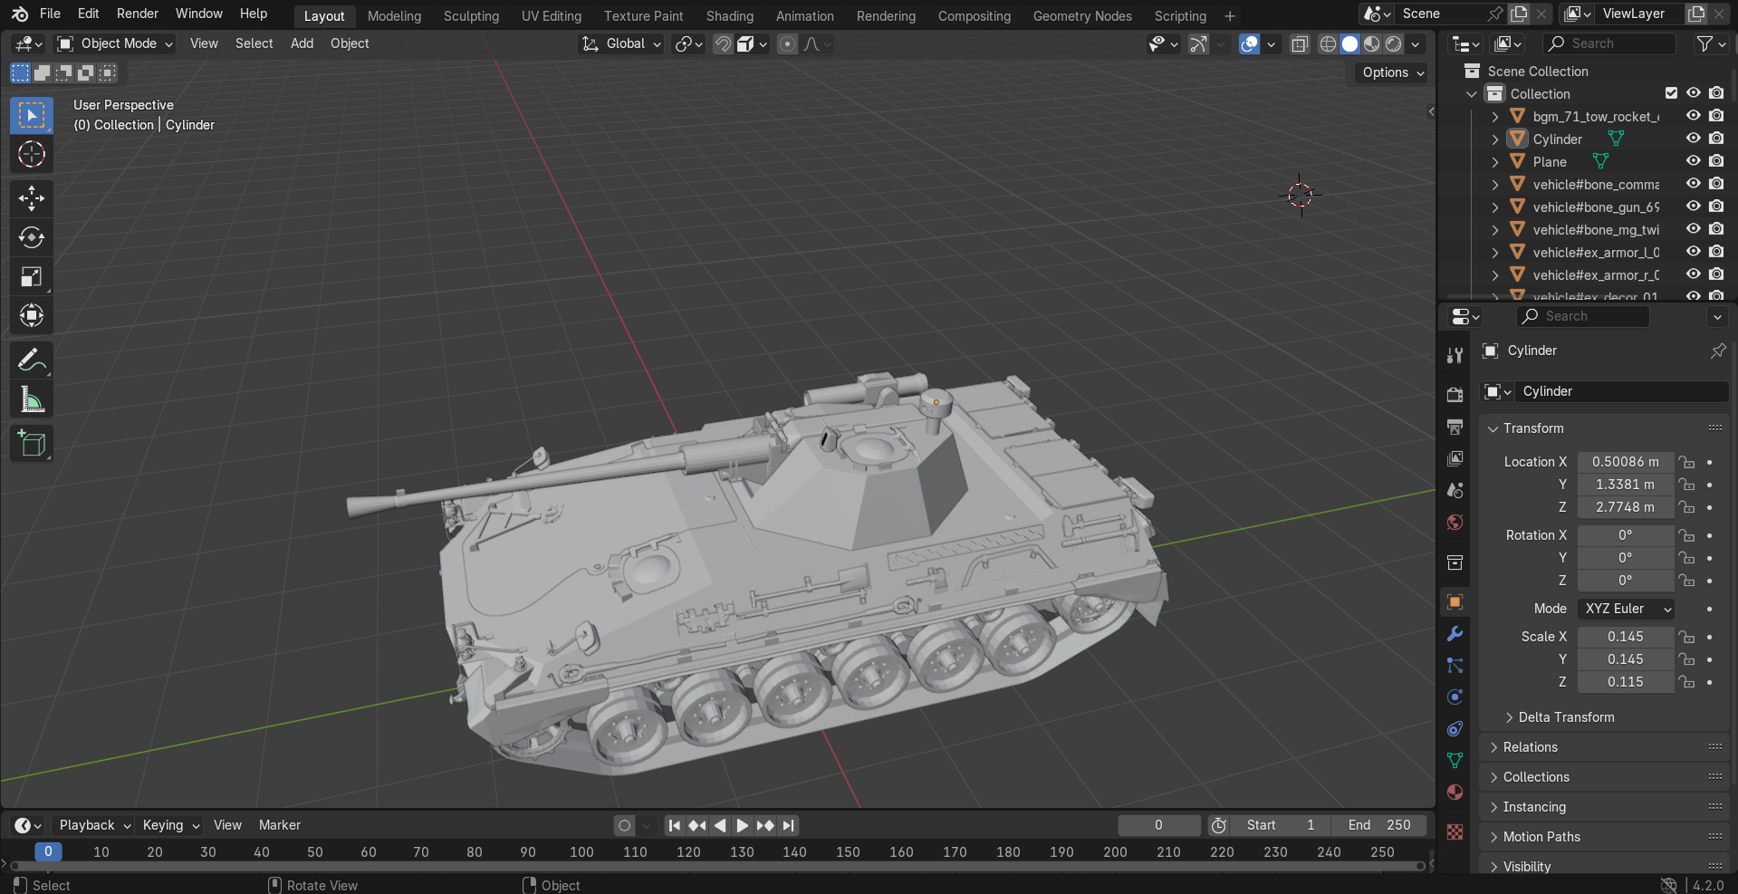The height and width of the screenshot is (894, 1738).
Task: Open the Texture properties tab
Action: click(x=1455, y=832)
